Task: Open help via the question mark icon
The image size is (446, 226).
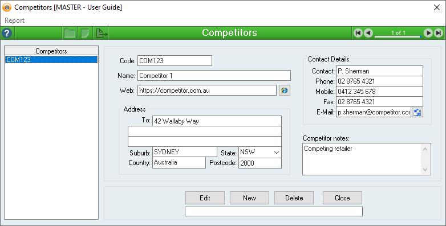Action: [7, 33]
